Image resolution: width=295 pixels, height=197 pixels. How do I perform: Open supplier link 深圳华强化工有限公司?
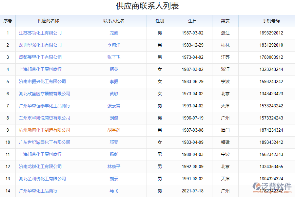coord(40,45)
